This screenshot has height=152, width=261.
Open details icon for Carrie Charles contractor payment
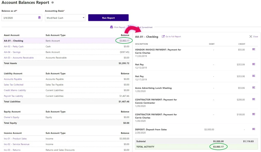pos(254,114)
